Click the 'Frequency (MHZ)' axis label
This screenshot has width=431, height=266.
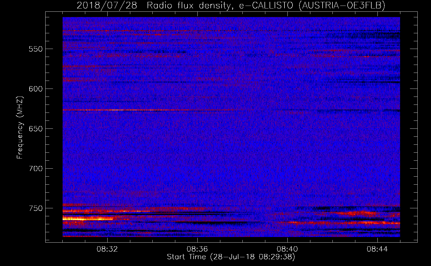[x=20, y=127]
